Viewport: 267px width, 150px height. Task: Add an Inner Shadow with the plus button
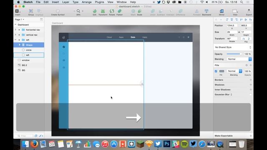pos(250,90)
